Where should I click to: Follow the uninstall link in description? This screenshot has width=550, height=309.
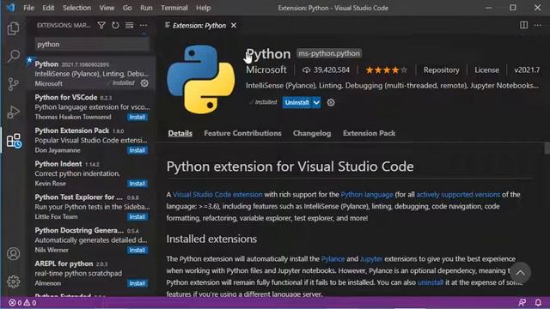(x=431, y=282)
